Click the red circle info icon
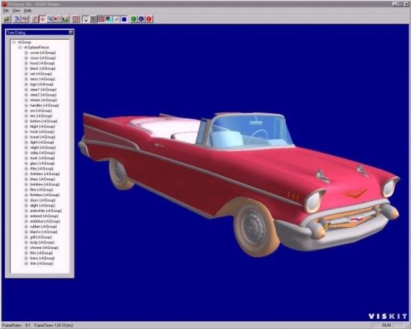 (149, 19)
